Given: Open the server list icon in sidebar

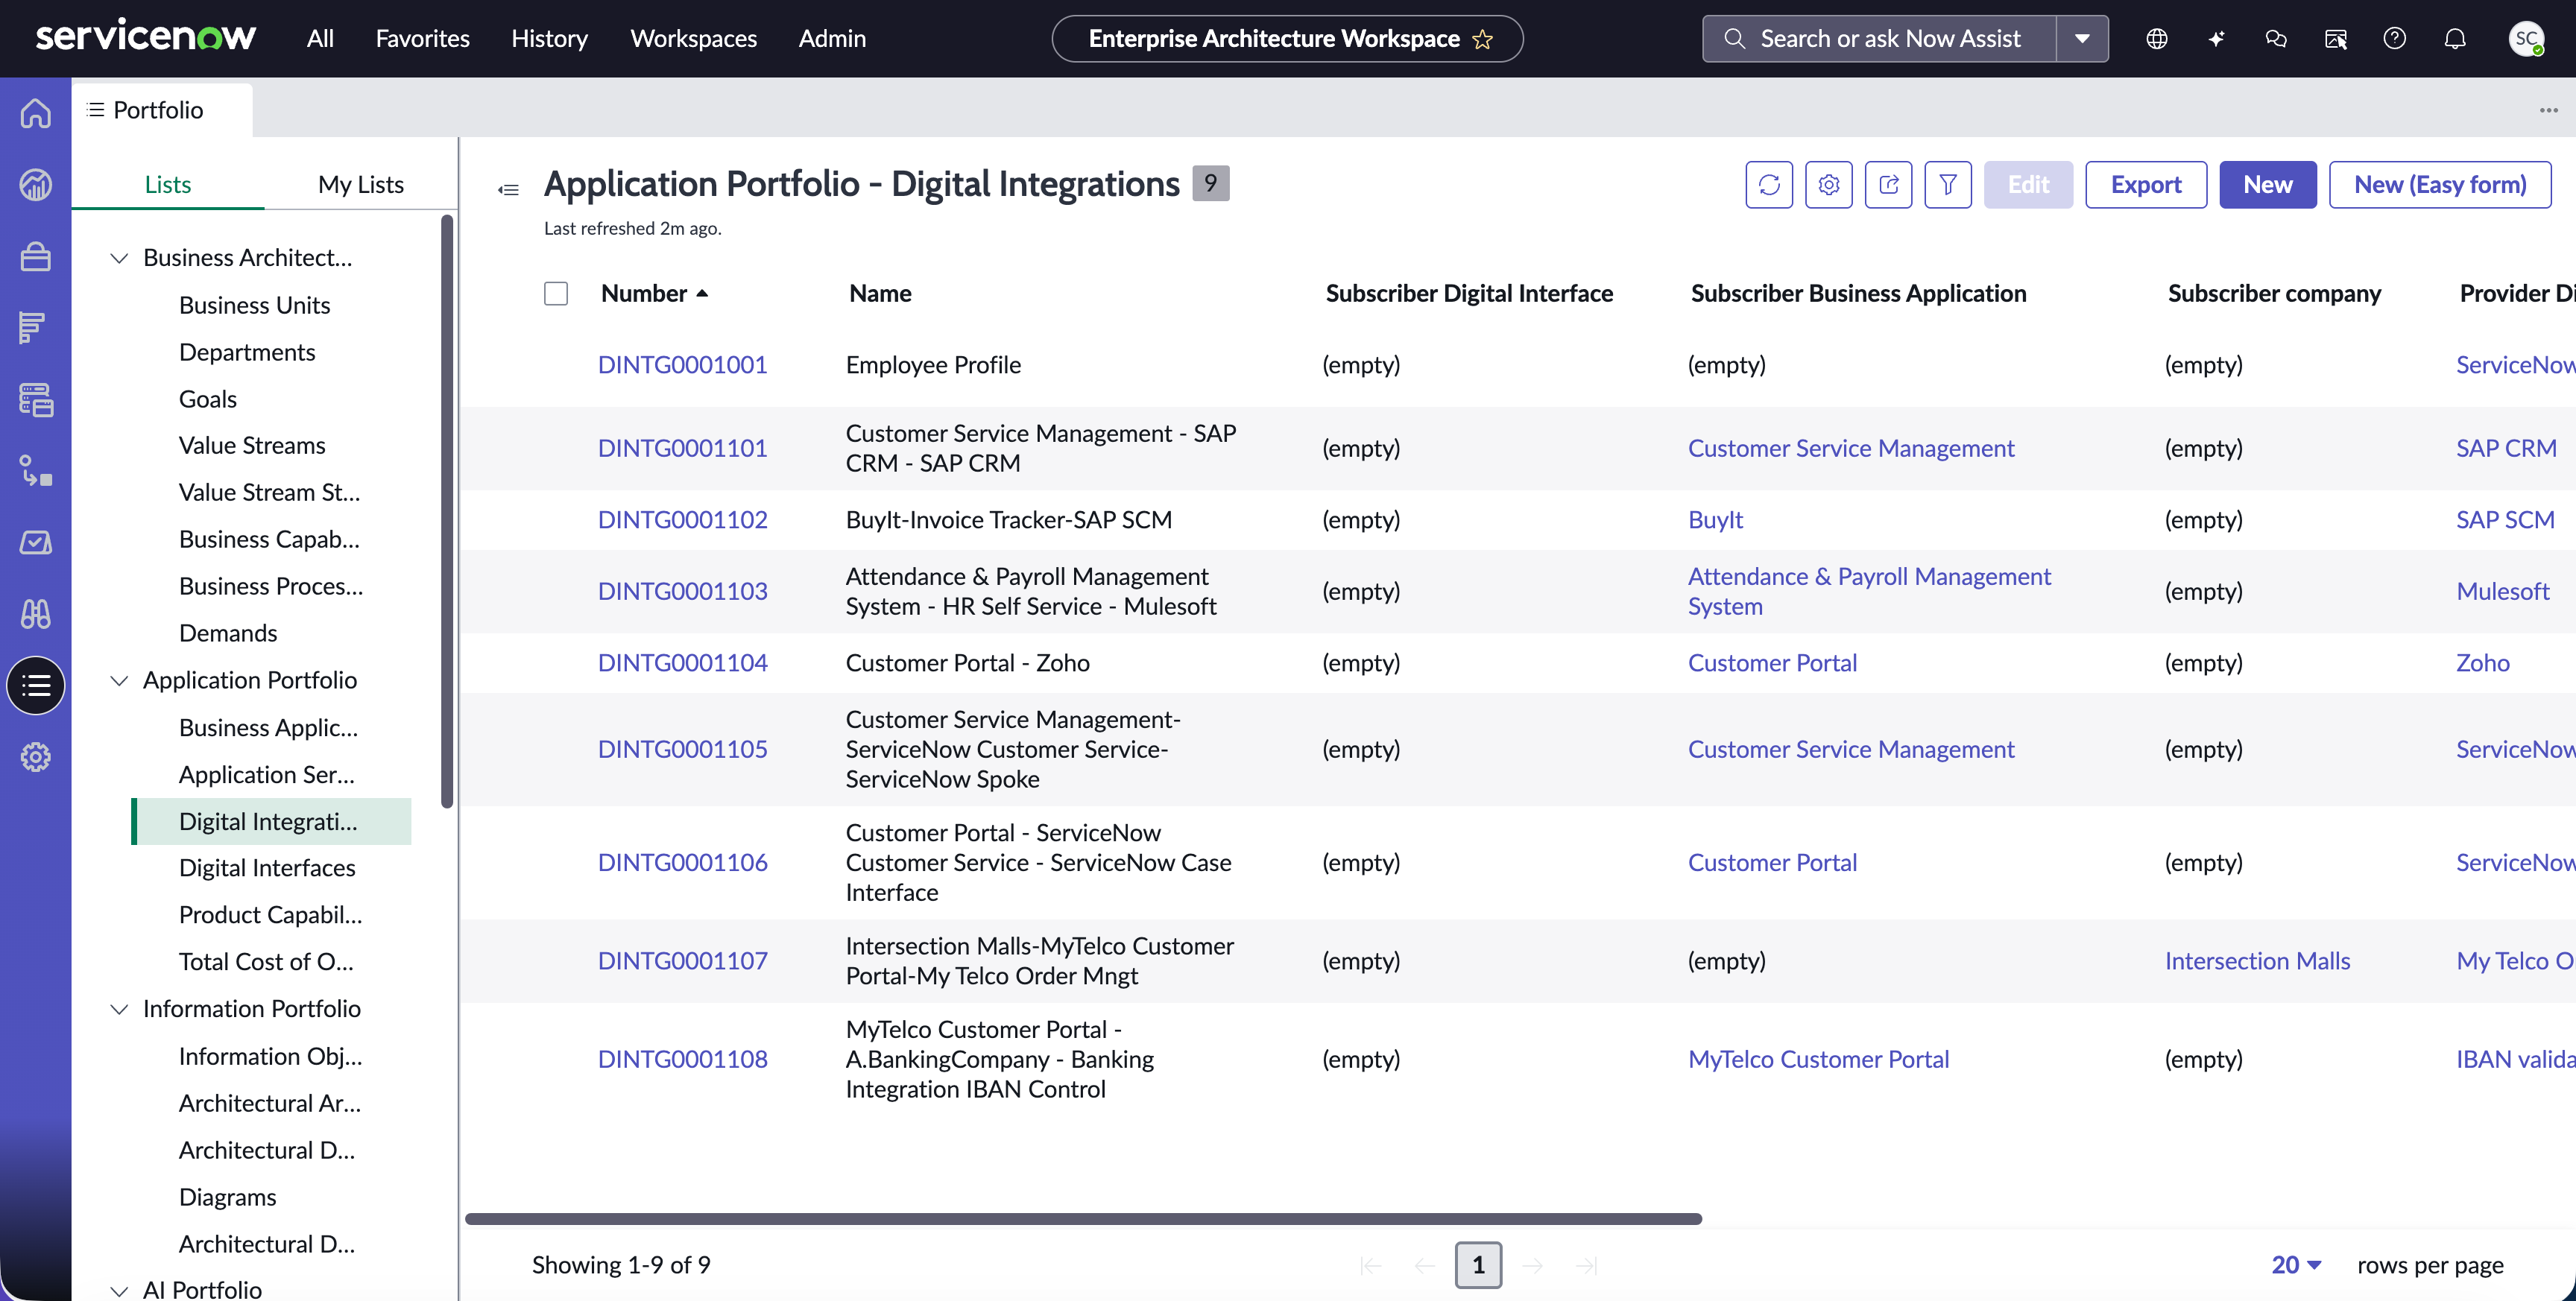Looking at the screenshot, I should coord(36,400).
